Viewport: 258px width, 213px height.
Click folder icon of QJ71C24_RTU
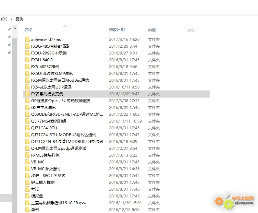click(x=27, y=128)
